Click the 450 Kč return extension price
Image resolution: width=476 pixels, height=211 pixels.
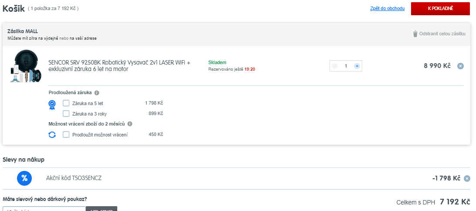click(156, 134)
